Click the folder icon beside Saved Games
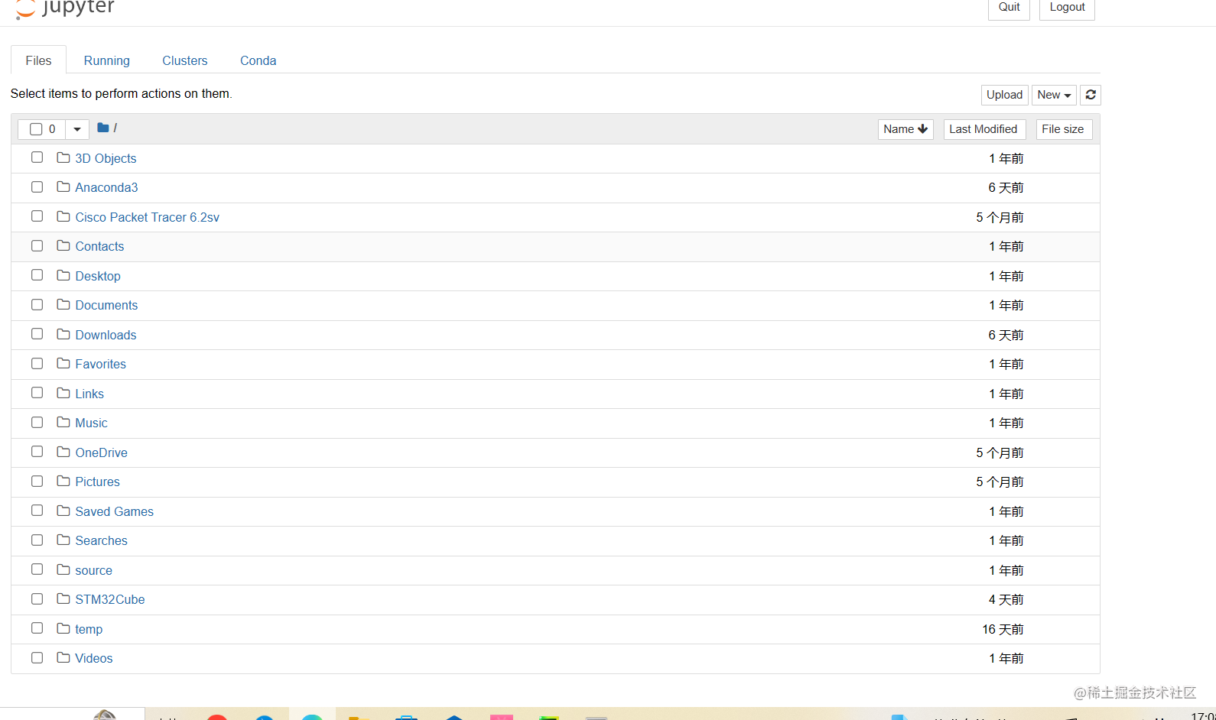 pyautogui.click(x=63, y=511)
